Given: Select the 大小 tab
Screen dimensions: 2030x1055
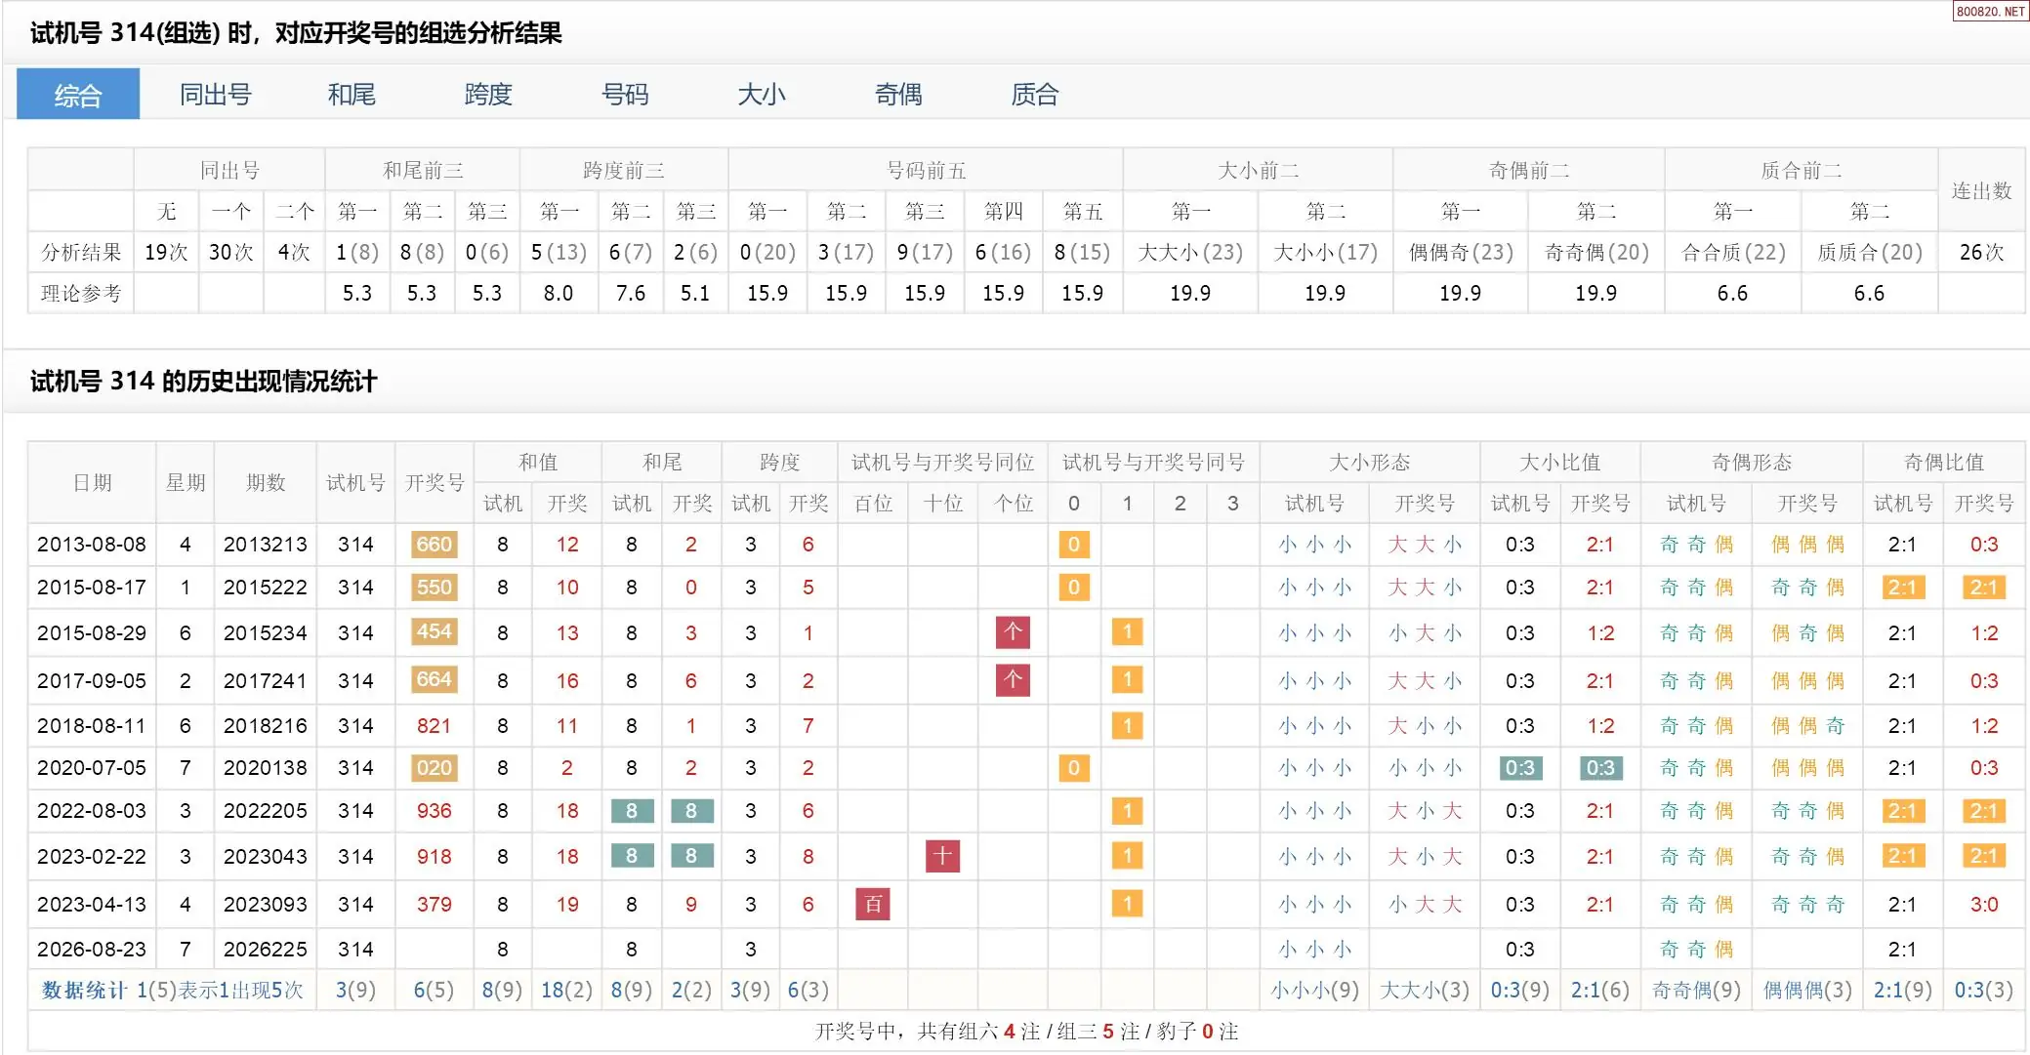Looking at the screenshot, I should point(762,95).
